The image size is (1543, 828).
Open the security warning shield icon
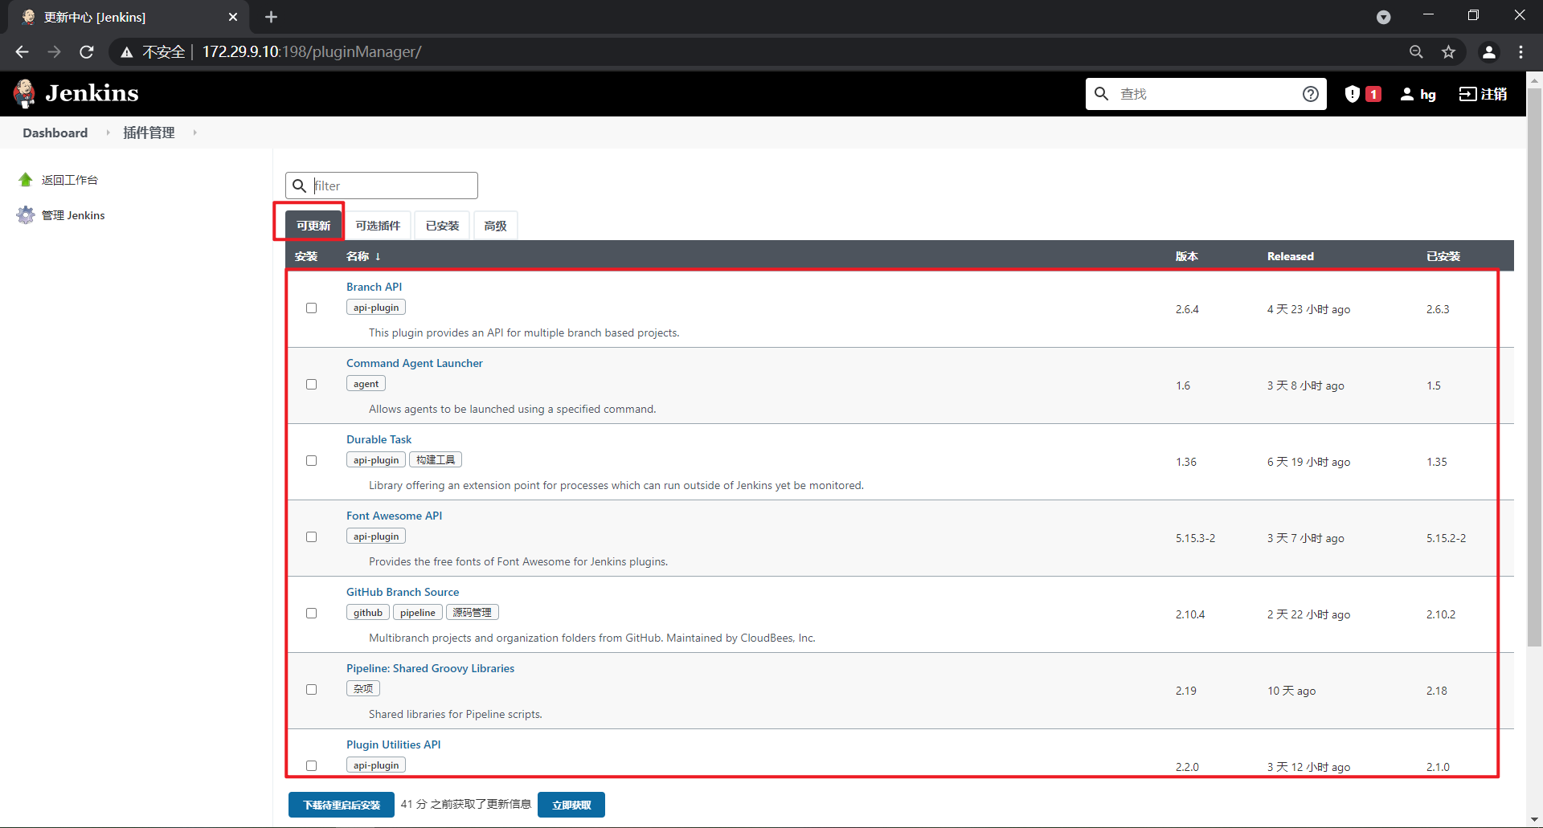[1353, 94]
